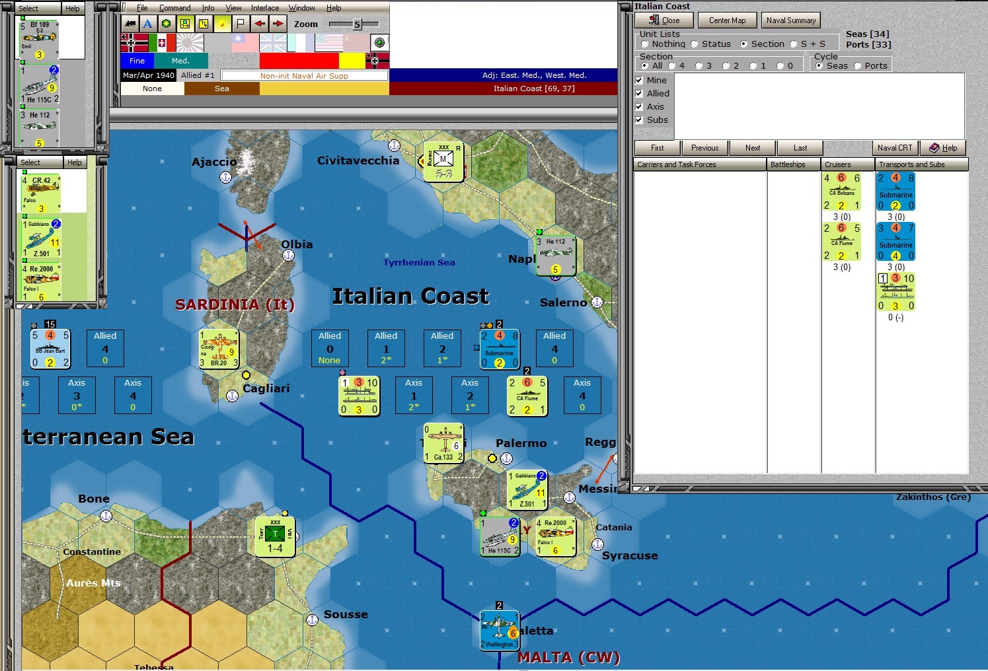This screenshot has height=671, width=988.
Task: Open the View menu
Action: tap(233, 8)
